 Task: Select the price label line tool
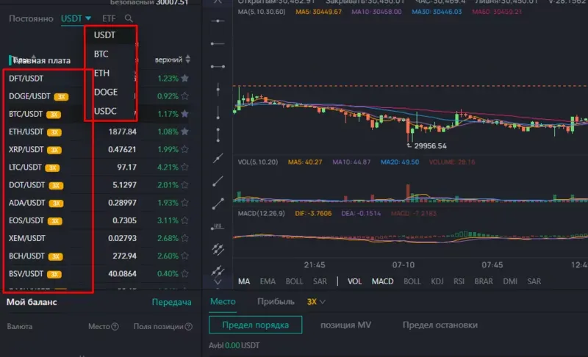point(218,227)
